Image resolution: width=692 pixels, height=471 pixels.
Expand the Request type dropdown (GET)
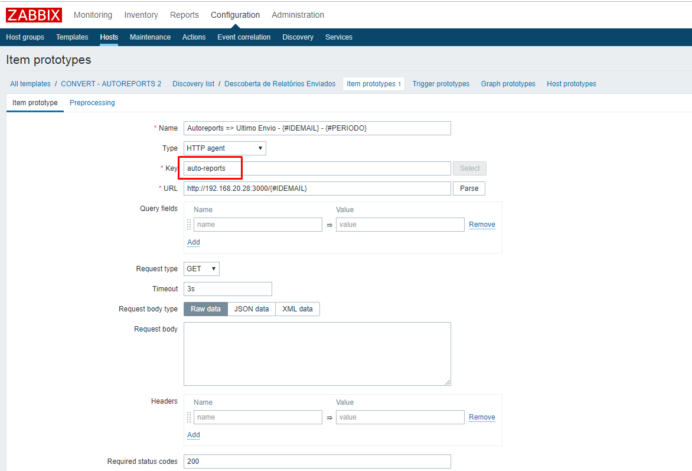pyautogui.click(x=201, y=269)
